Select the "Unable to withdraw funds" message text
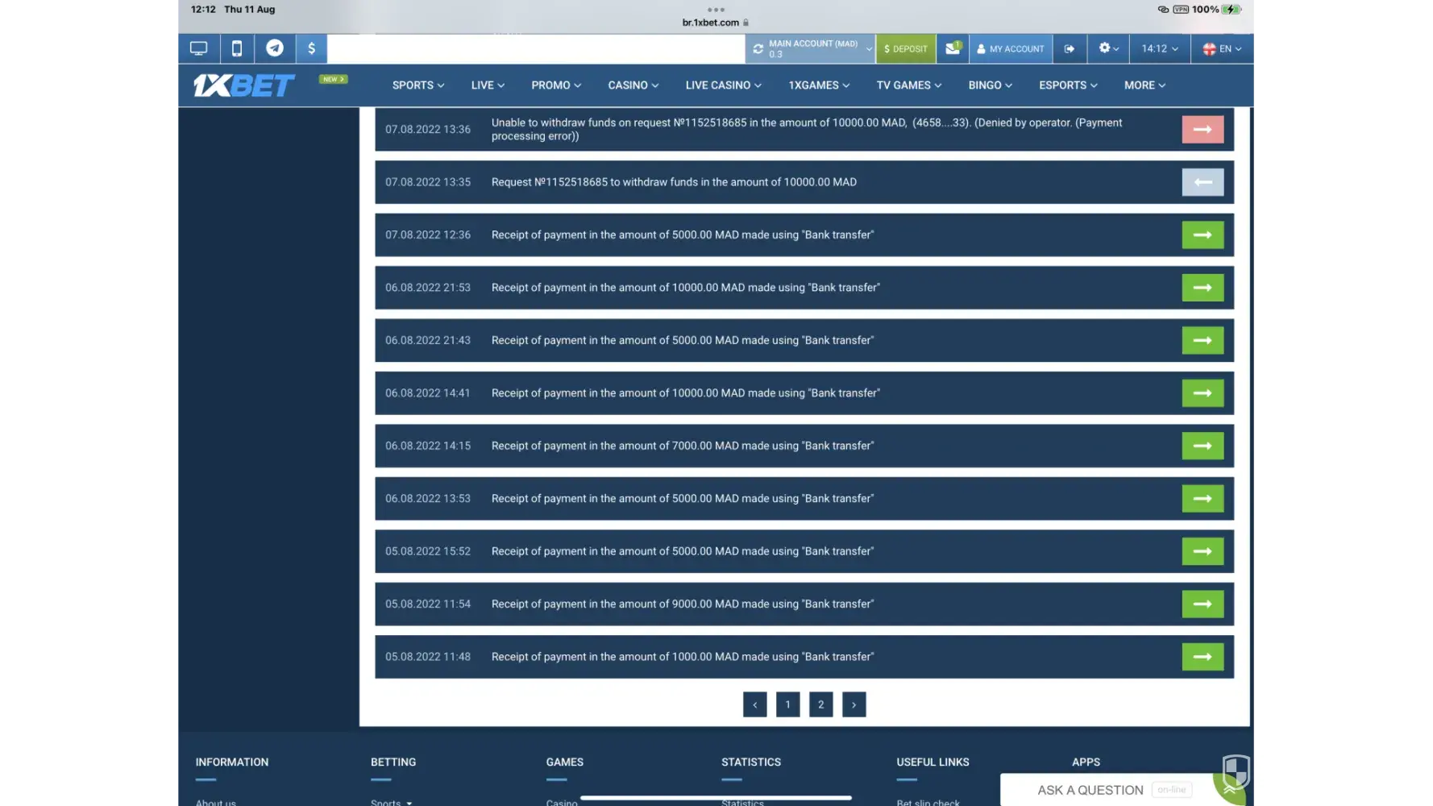 coord(807,129)
